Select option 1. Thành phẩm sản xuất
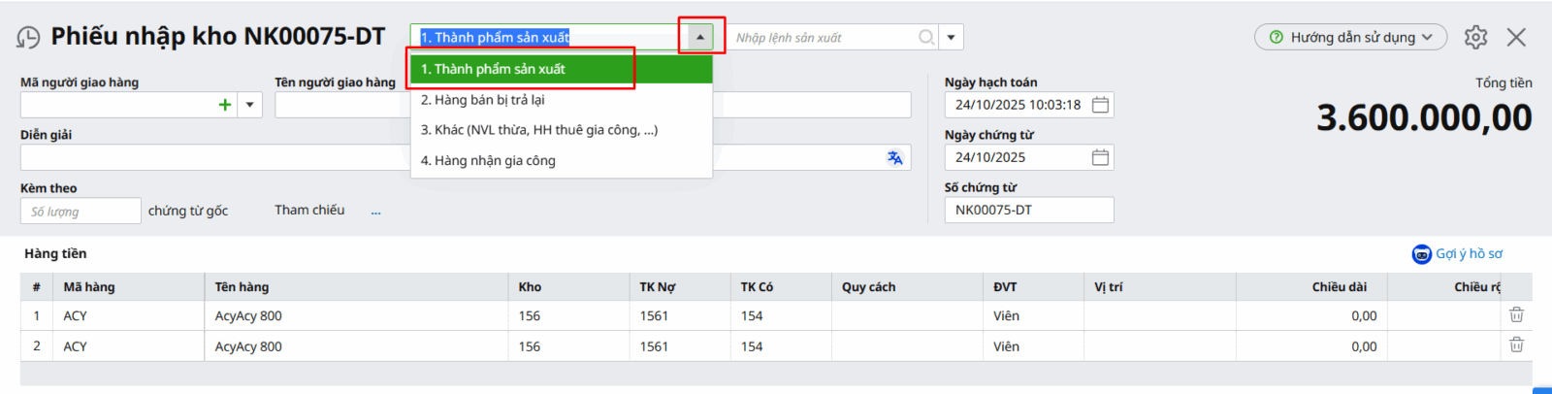1552x394 pixels. click(x=493, y=69)
